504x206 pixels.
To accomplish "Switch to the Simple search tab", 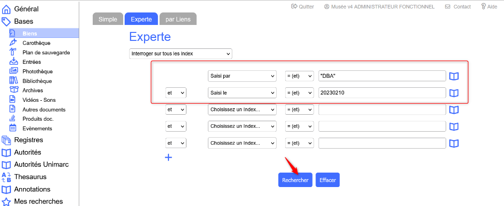I will (x=108, y=19).
